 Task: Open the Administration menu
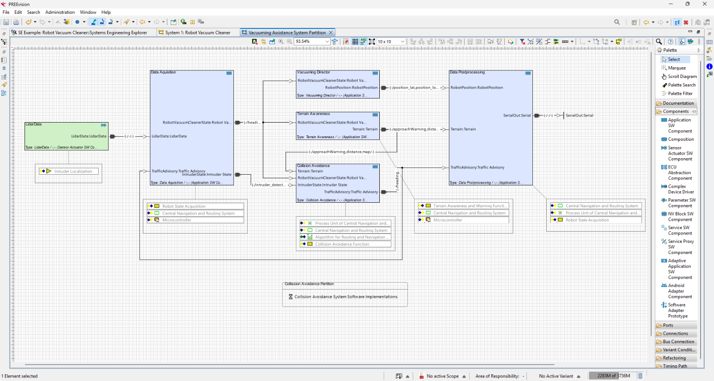[x=60, y=12]
